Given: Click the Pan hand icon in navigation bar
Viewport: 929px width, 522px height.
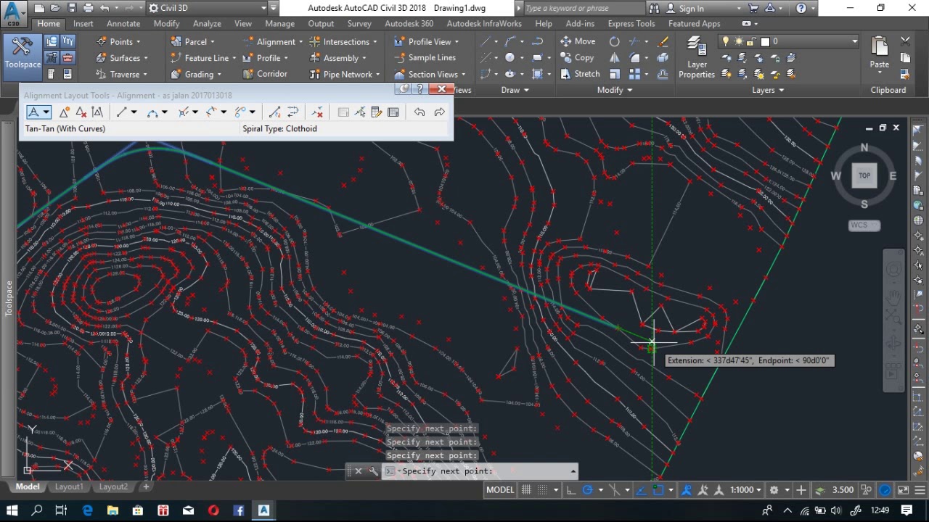Looking at the screenshot, I should (x=893, y=297).
